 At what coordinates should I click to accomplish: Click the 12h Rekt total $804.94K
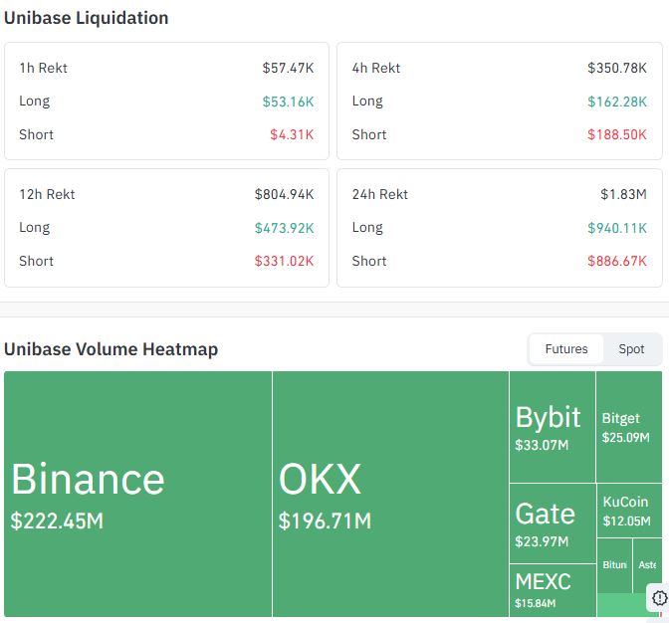(x=284, y=194)
